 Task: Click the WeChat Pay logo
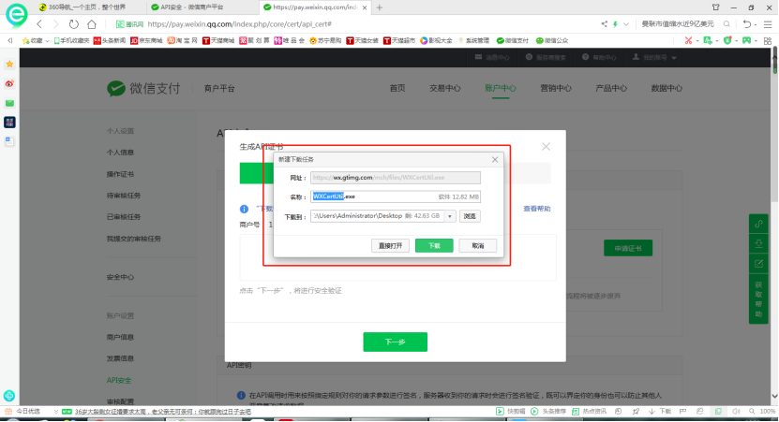pyautogui.click(x=143, y=88)
